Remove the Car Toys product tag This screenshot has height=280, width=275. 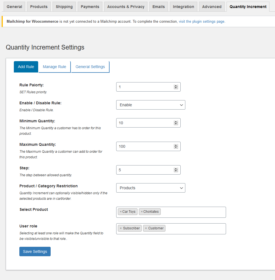coord(121,211)
